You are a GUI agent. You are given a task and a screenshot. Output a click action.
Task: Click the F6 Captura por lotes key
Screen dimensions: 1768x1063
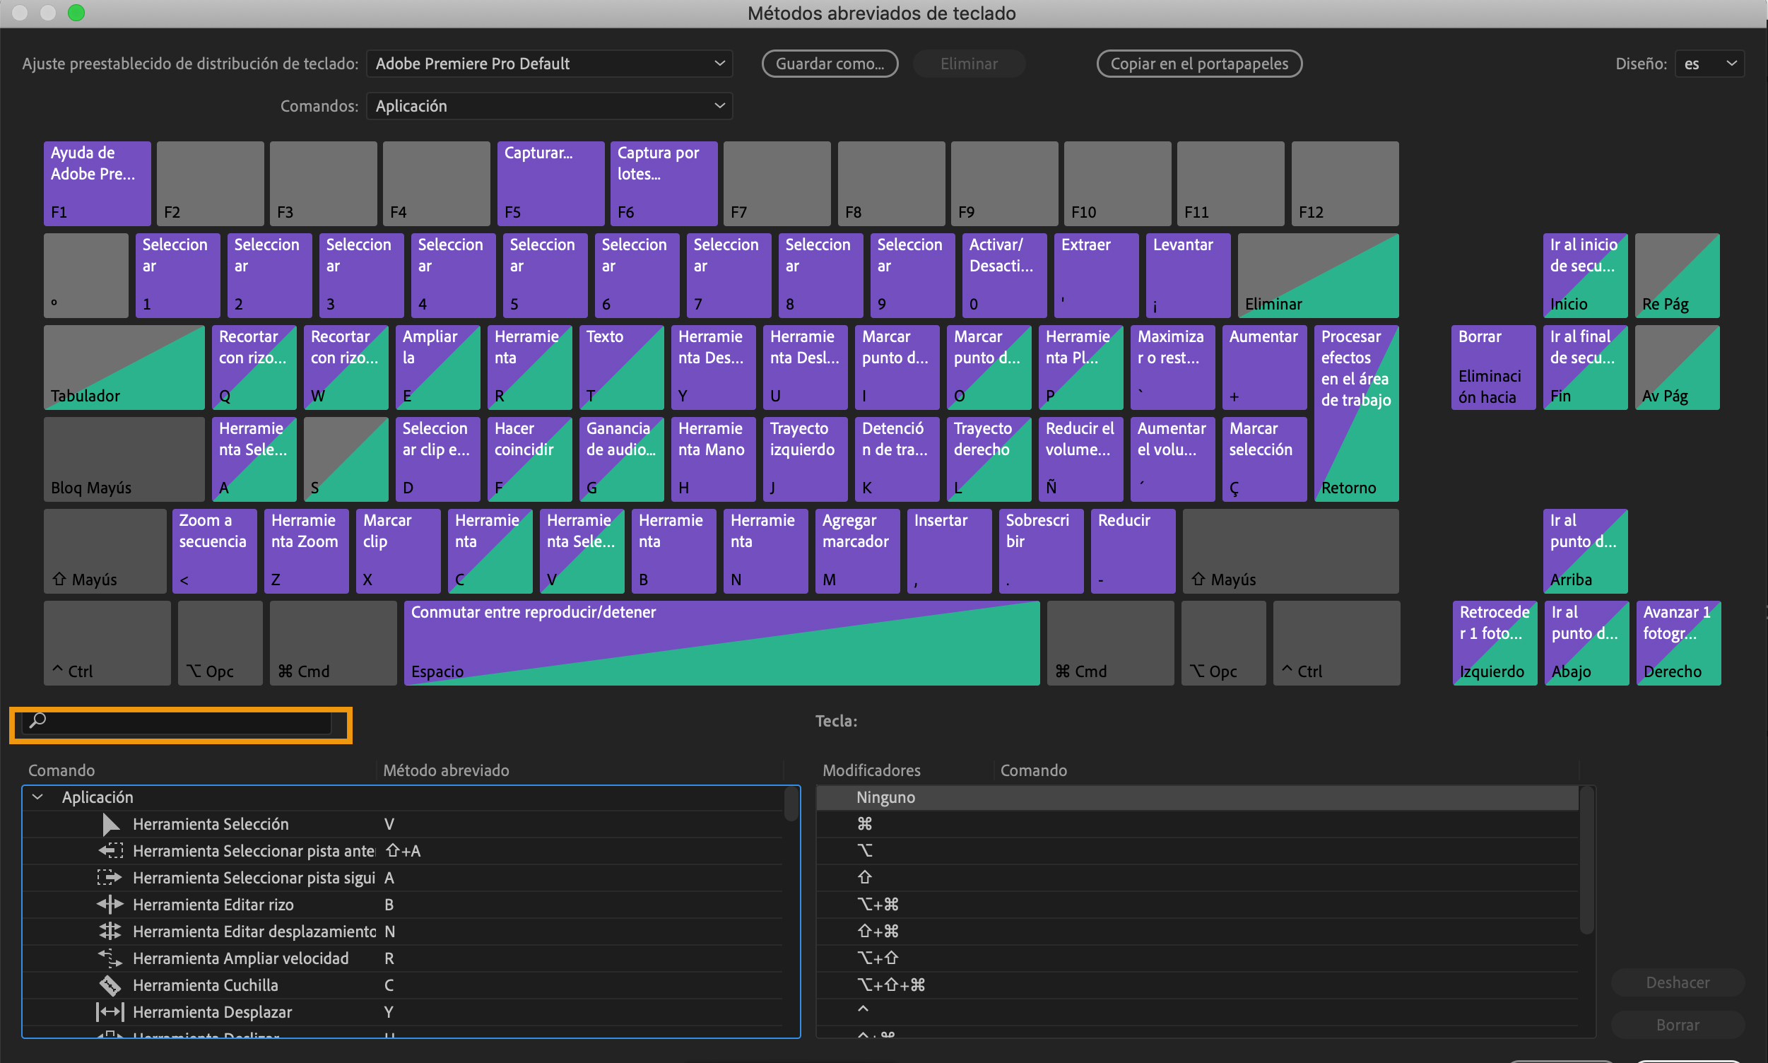point(664,183)
